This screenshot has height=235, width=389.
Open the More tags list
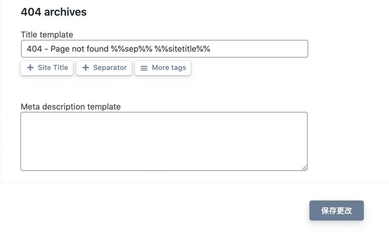point(163,68)
